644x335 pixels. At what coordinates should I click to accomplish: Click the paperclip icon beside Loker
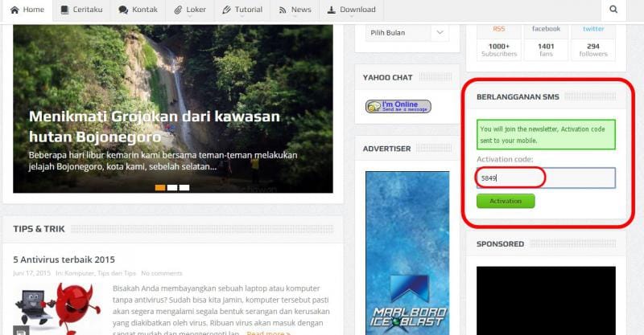point(178,10)
